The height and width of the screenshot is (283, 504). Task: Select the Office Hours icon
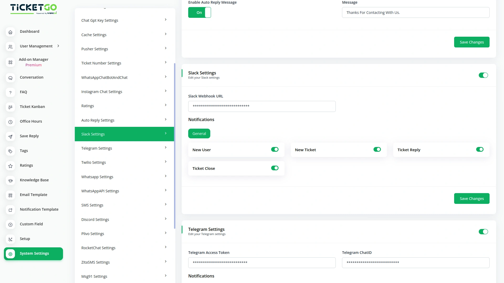tap(10, 122)
